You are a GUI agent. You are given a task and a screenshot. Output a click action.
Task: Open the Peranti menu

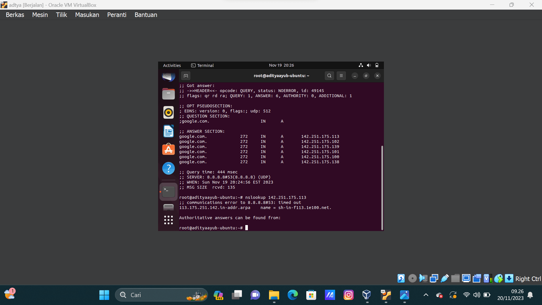tap(117, 15)
